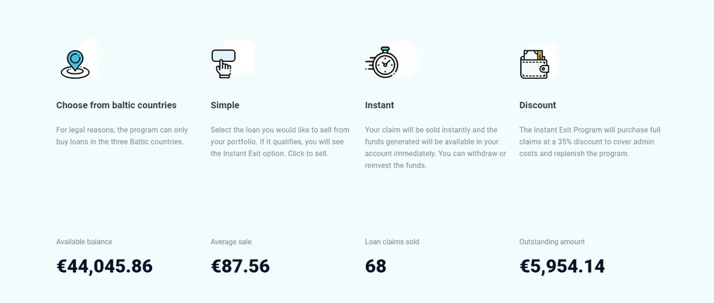
Task: Click the €87.56 average sale value
Action: [x=240, y=266]
